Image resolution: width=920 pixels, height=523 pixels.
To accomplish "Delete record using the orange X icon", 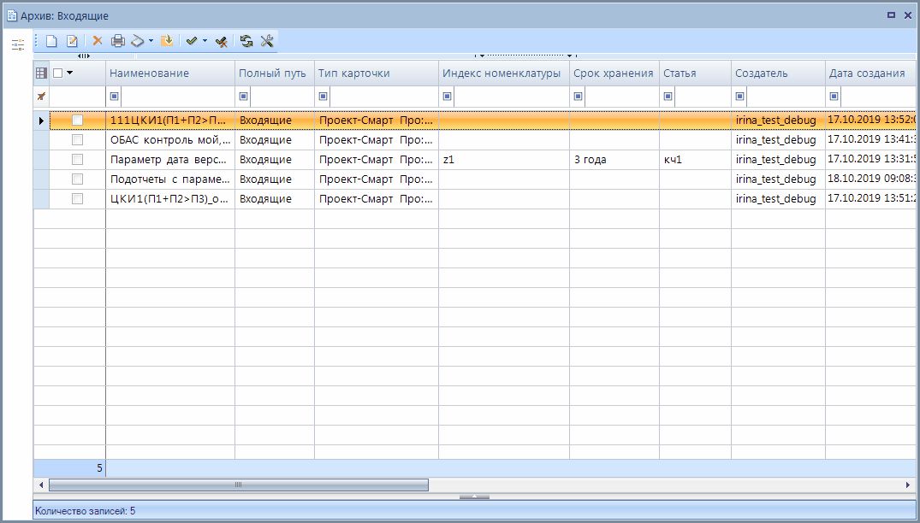I will point(98,41).
